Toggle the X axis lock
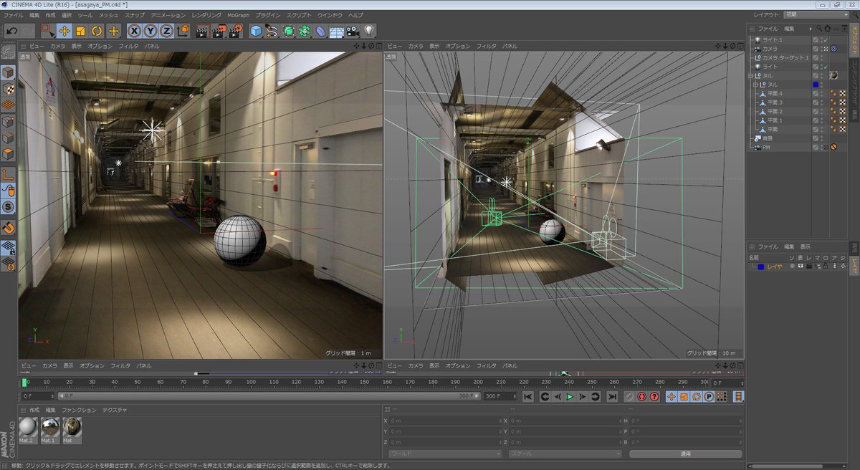Image resolution: width=860 pixels, height=470 pixels. click(134, 31)
